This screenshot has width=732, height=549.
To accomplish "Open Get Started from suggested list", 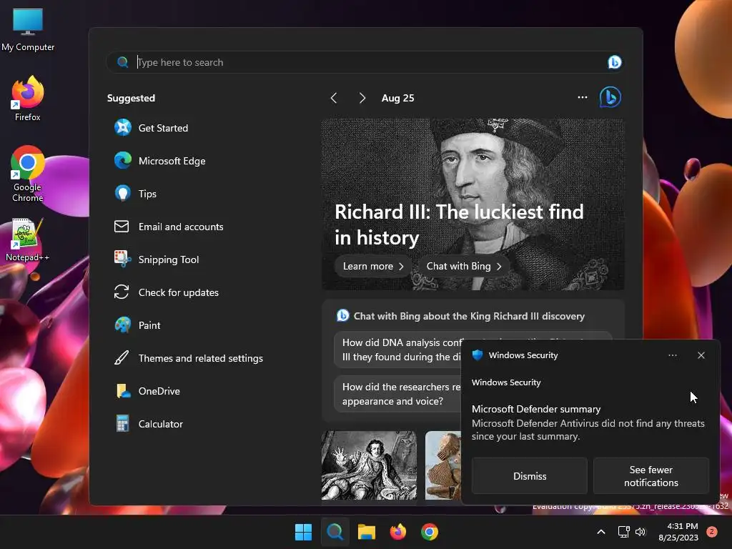I will tap(152, 128).
